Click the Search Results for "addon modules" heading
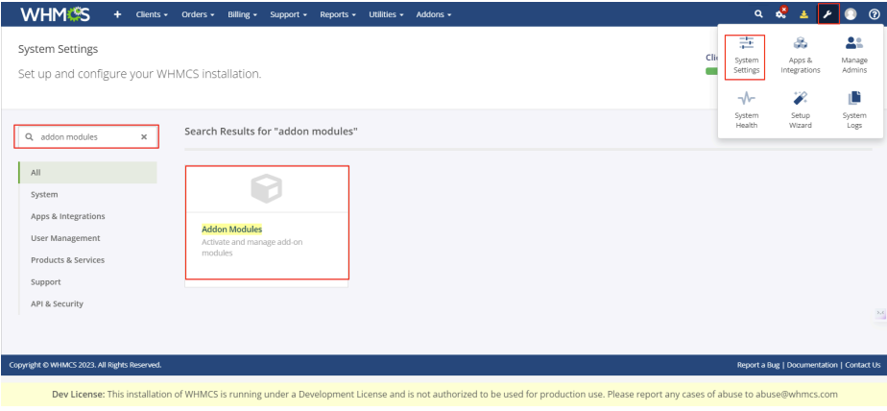This screenshot has height=411, width=887. [272, 132]
